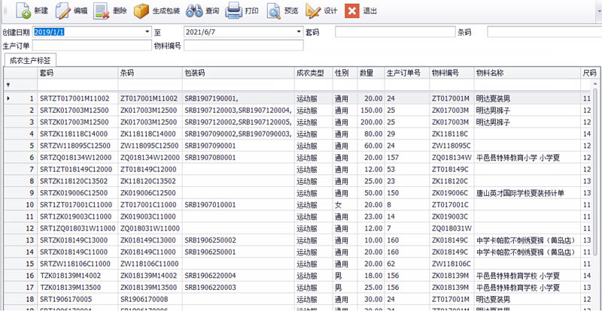
Task: Click the 编辑 (Edit) pencil icon
Action: point(64,11)
